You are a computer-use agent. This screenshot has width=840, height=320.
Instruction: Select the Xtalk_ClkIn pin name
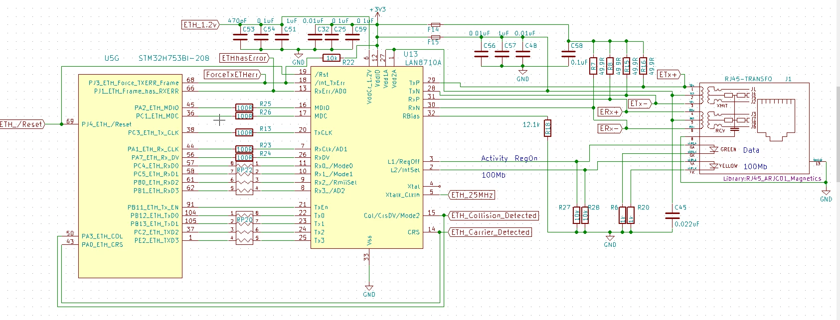click(402, 195)
